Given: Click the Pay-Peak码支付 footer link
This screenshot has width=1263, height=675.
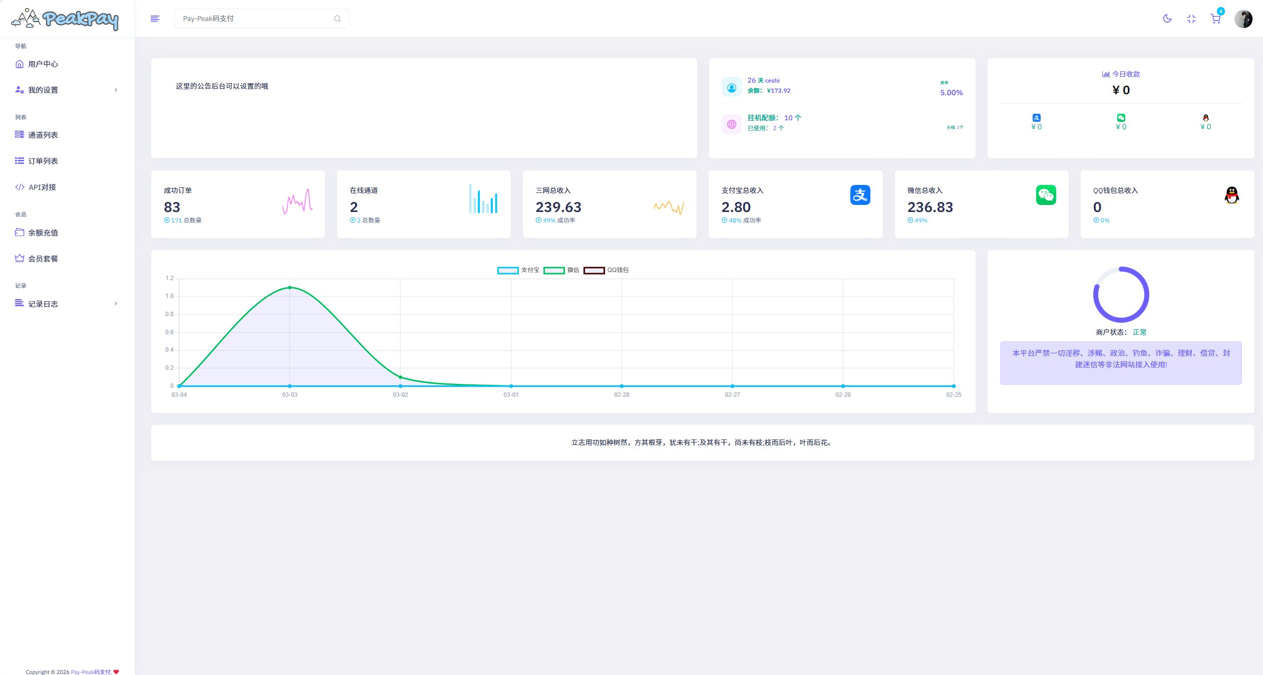Looking at the screenshot, I should [91, 672].
